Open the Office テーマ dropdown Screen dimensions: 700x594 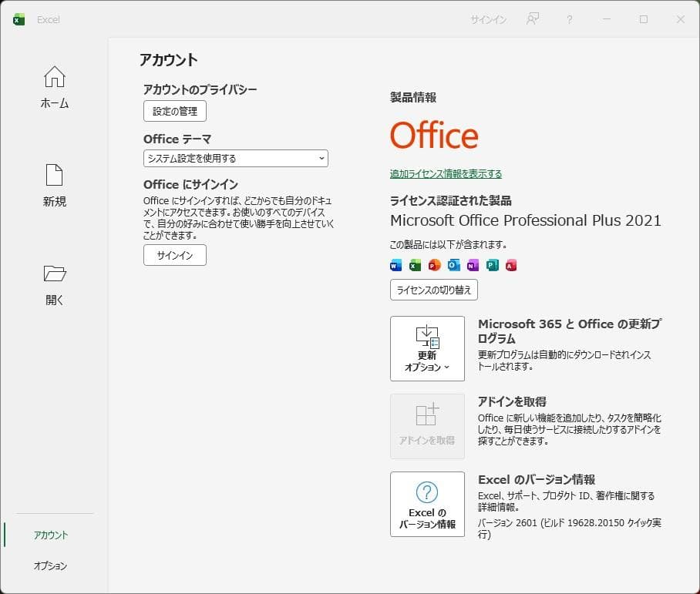click(x=235, y=158)
